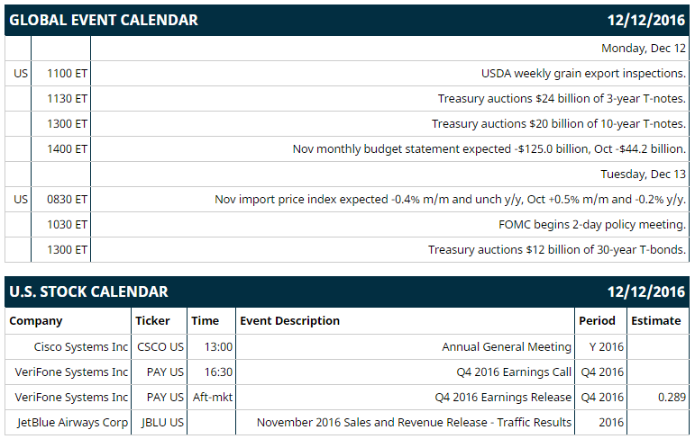
Task: Click the Nov import price index entry
Action: pos(450,200)
